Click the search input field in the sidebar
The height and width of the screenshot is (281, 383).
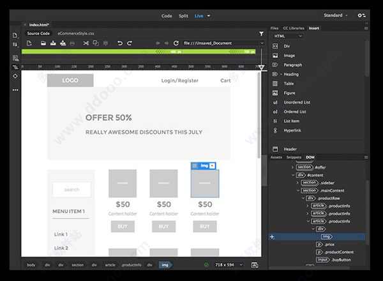(x=71, y=190)
